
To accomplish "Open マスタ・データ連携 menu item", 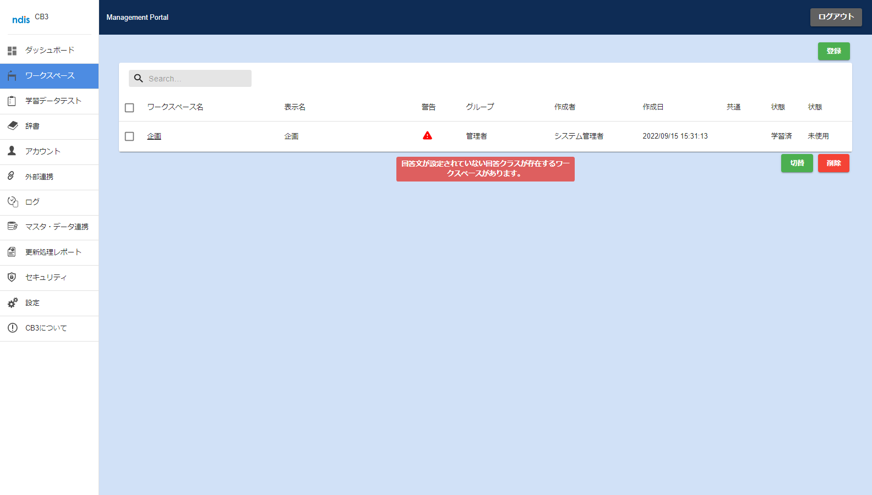I will point(56,227).
